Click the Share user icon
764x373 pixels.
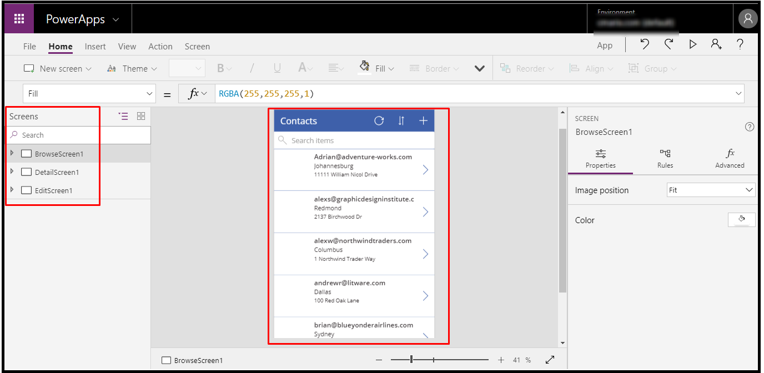coord(716,45)
